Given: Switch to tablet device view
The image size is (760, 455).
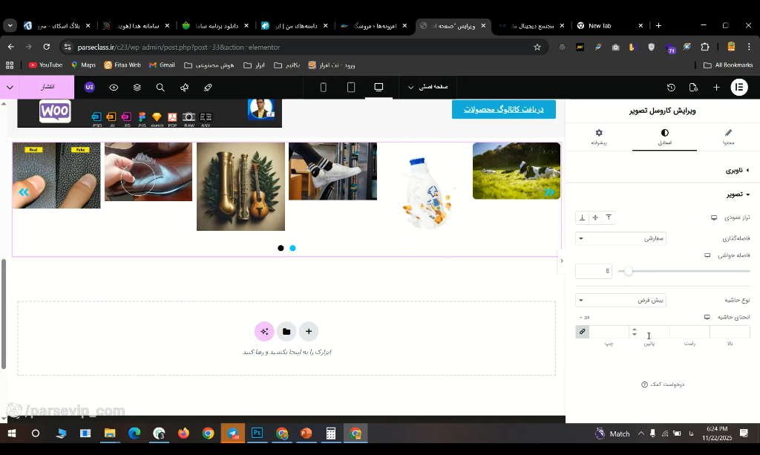Looking at the screenshot, I should [x=351, y=88].
